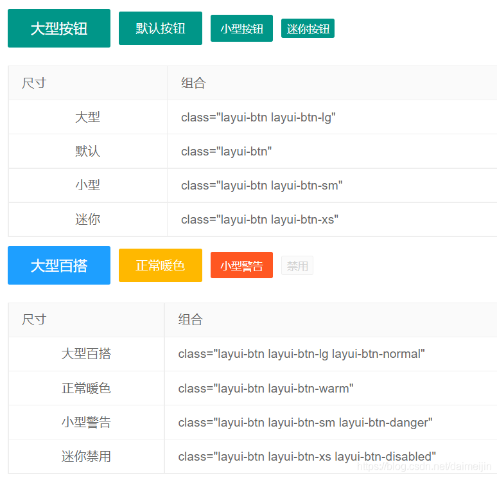Click the class="layui-btn layui-btn-lg" code cell

coord(258,117)
